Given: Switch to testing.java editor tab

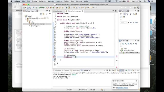Looking at the screenshot, I should coord(58,11).
